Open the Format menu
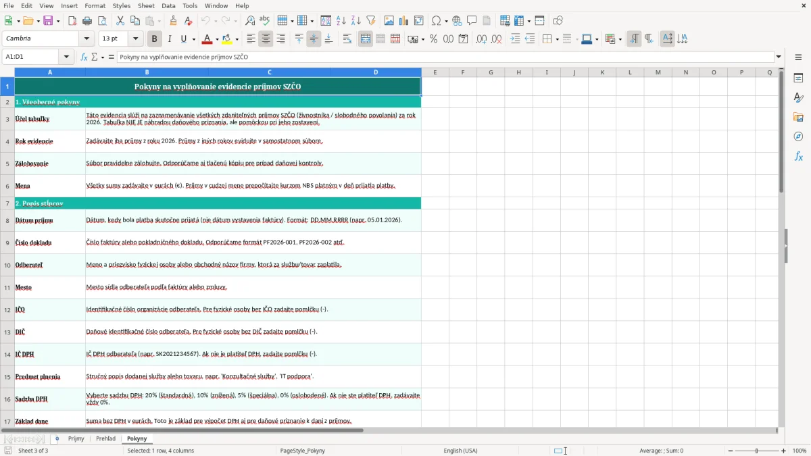The width and height of the screenshot is (811, 456). (95, 5)
